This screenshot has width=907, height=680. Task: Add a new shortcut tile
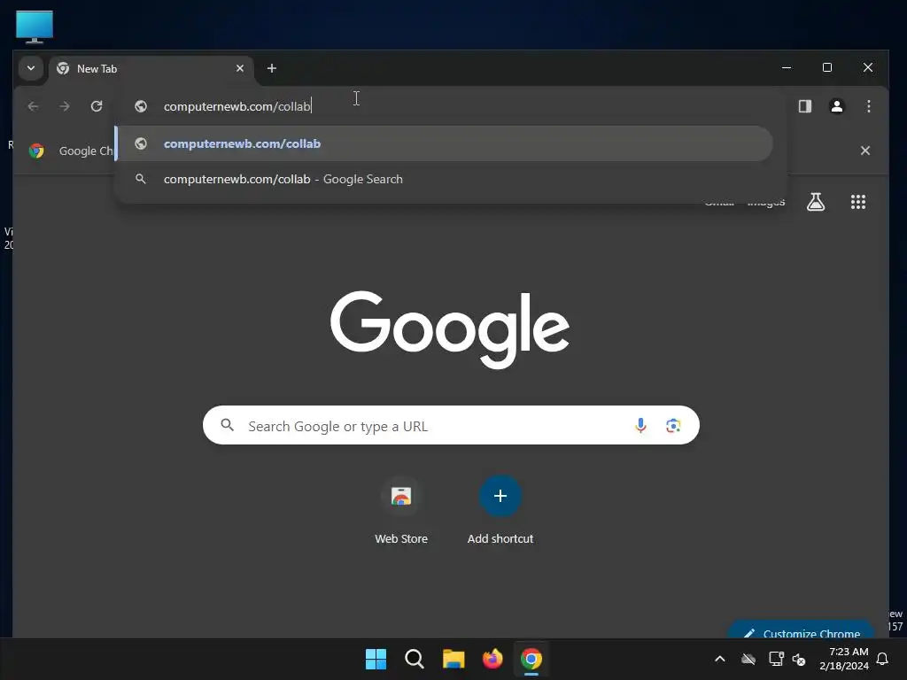pyautogui.click(x=500, y=510)
